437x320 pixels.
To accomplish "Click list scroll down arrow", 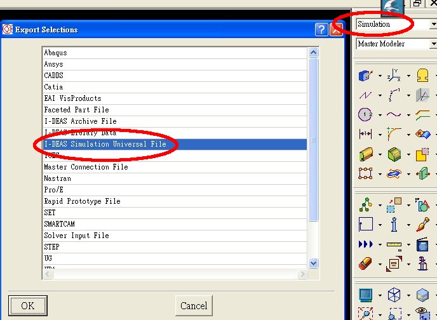I will [314, 263].
